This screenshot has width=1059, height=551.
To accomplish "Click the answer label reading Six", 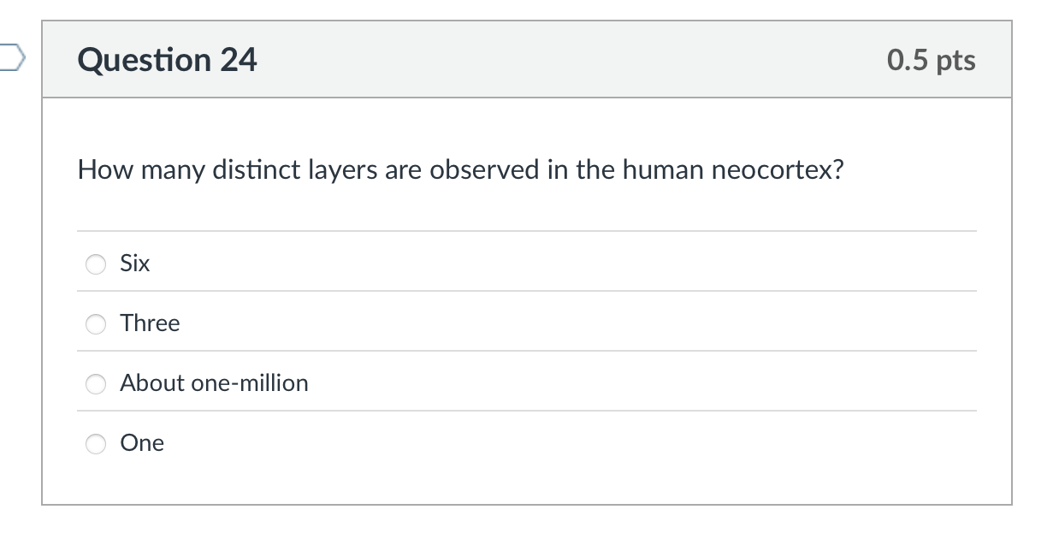I will coord(134,264).
